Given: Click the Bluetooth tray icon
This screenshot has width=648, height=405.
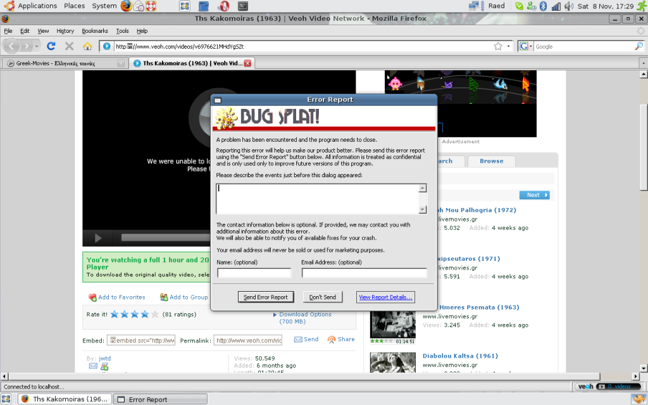Looking at the screenshot, I should (x=544, y=6).
